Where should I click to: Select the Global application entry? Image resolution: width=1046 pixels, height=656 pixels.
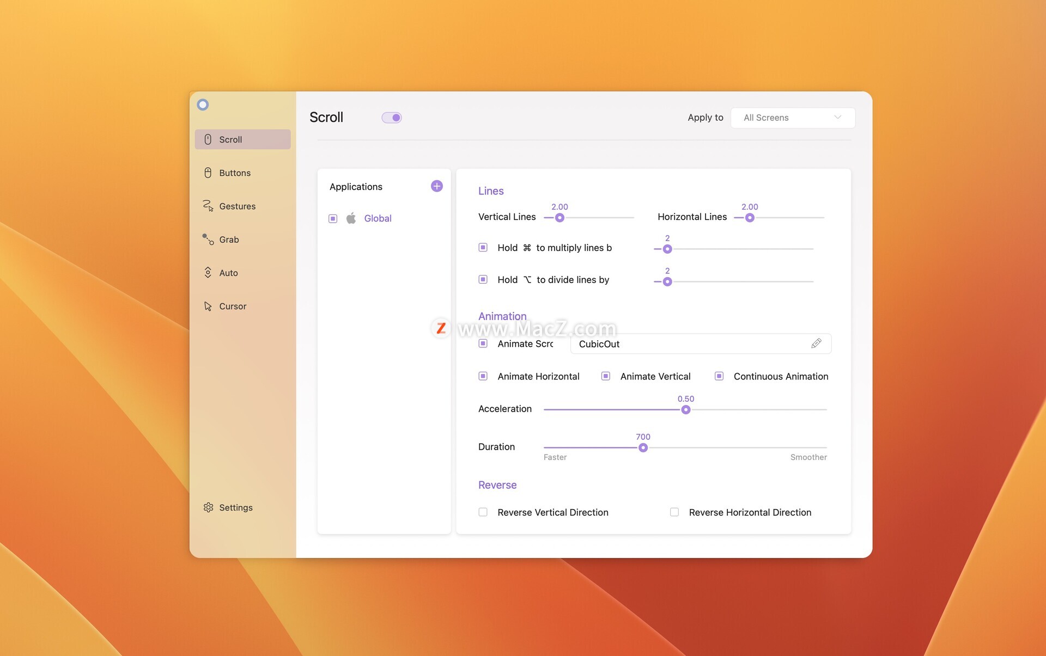point(378,218)
